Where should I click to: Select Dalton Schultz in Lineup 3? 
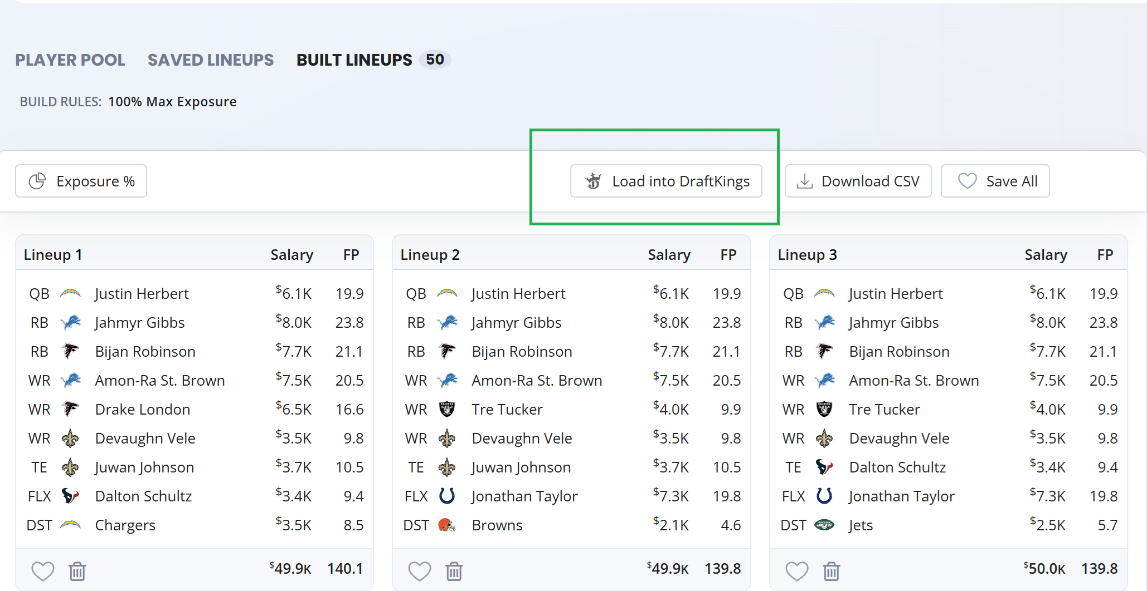(x=897, y=467)
